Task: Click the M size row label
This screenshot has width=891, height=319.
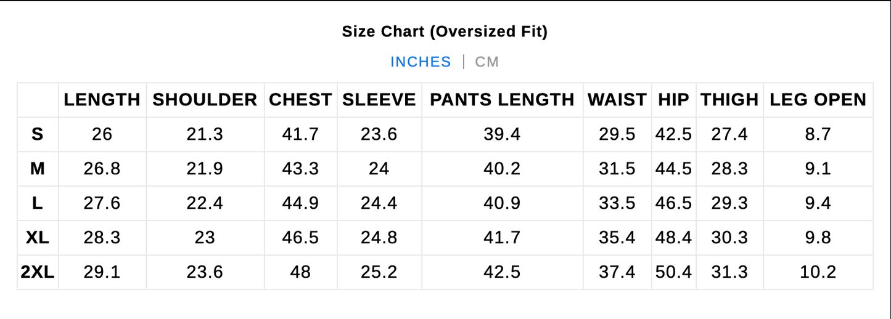Action: 38,169
